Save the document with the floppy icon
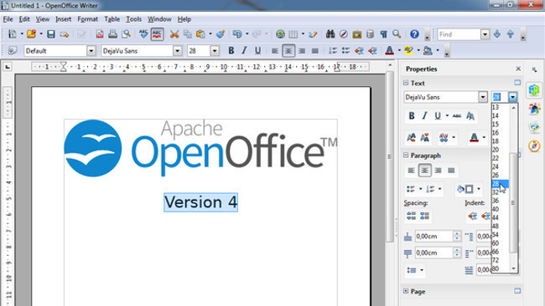Image resolution: width=545 pixels, height=306 pixels. [51, 34]
